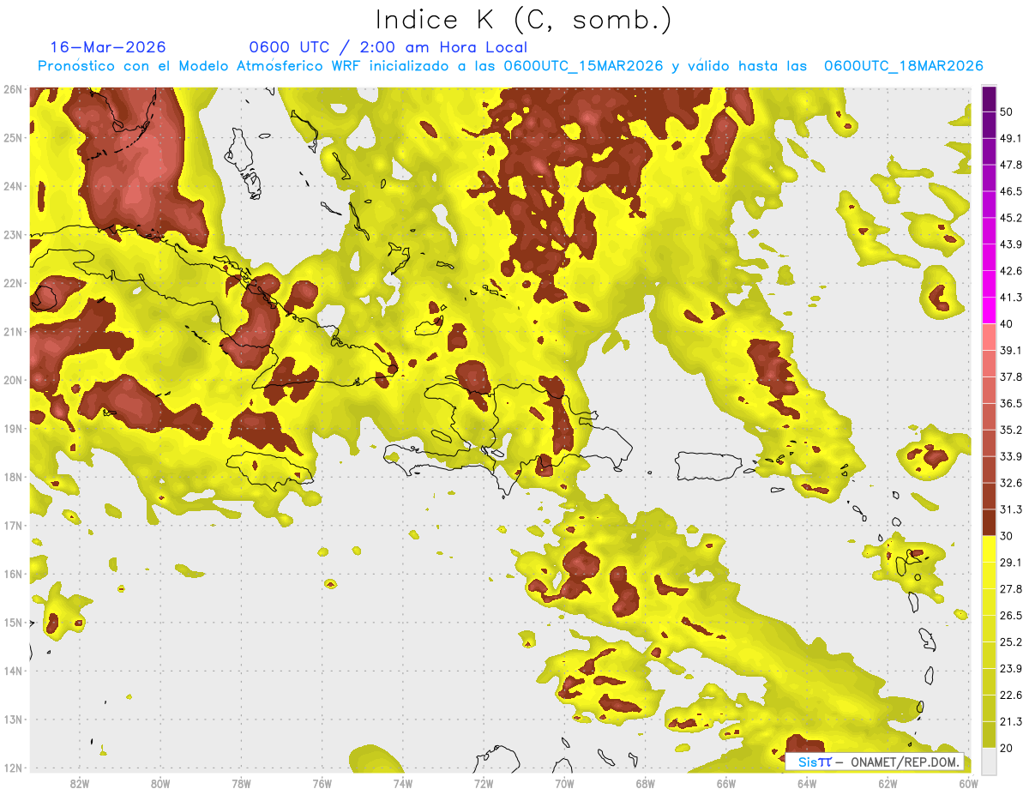This screenshot has height=795, width=1029.
Task: Click the "64W" longitude label
Action: point(807,783)
